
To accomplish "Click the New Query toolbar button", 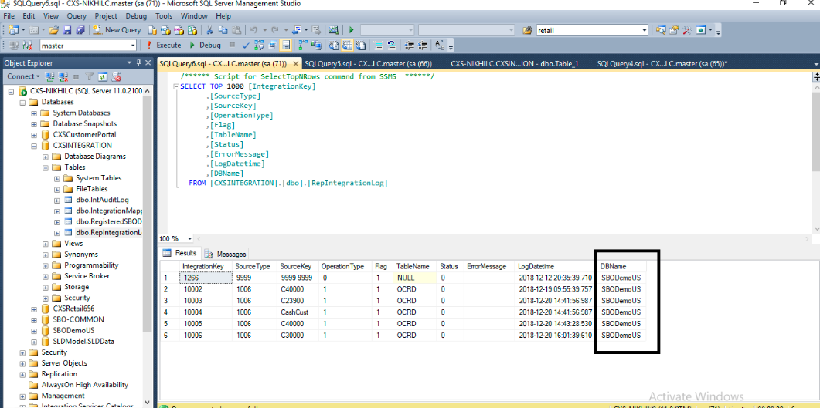I will click(x=117, y=30).
